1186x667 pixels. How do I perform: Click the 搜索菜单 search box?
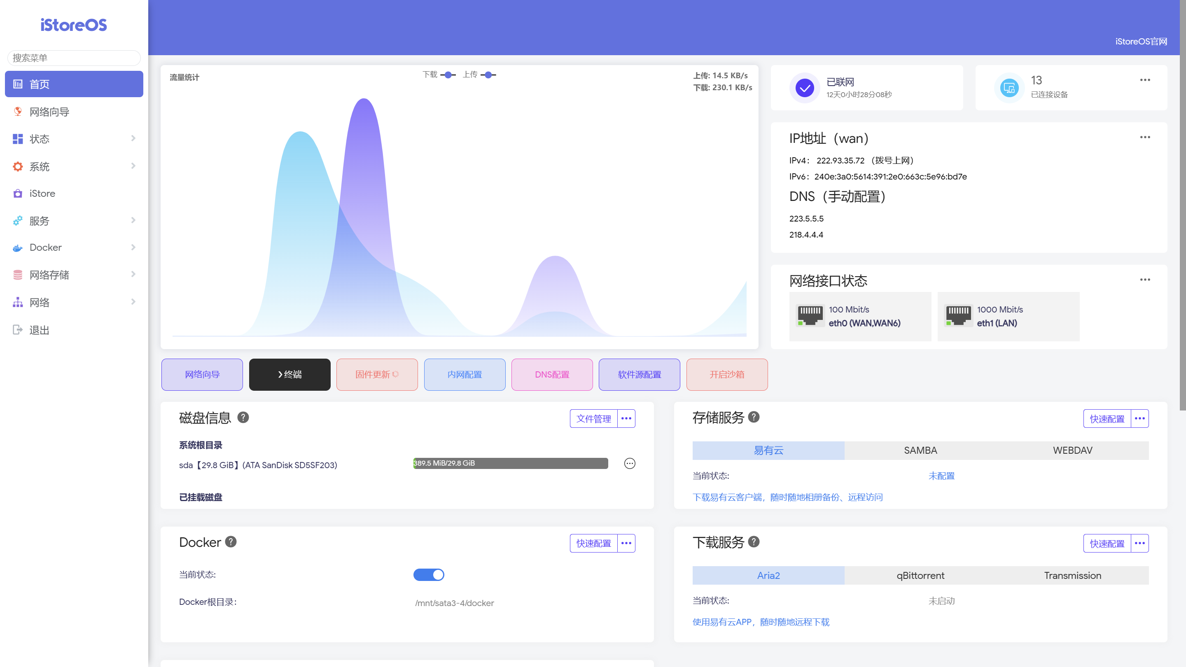[74, 58]
